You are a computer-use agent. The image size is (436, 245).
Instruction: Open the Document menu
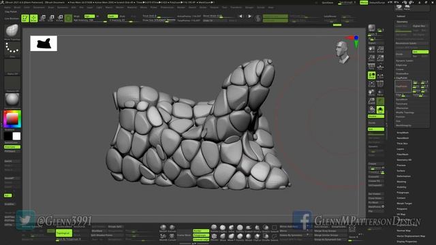pyautogui.click(x=39, y=7)
